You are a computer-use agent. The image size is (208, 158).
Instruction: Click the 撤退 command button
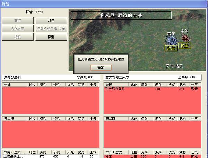[x=51, y=37]
